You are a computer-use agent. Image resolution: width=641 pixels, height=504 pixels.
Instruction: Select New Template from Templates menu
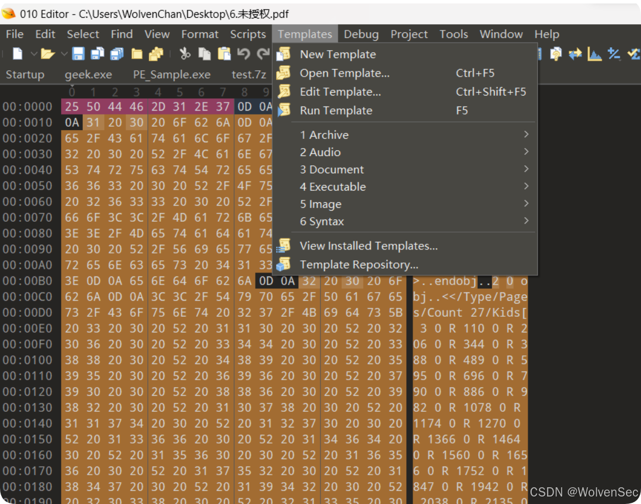click(405, 54)
